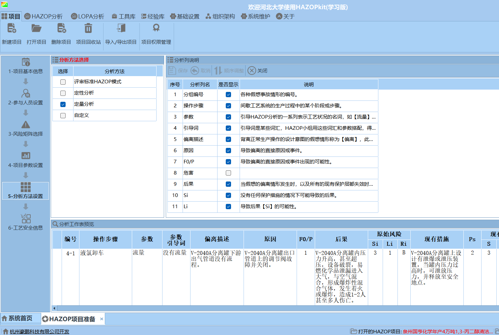Screen dimensions: 499x335
Task: Select the 偏离描述 row cell
Action: (200, 139)
